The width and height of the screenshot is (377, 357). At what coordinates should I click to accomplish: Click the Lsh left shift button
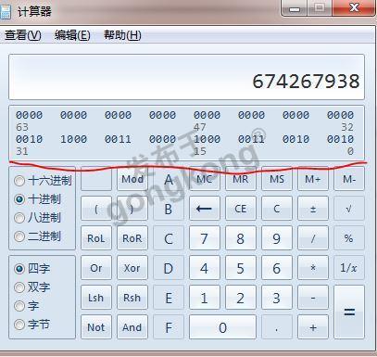pos(96,298)
